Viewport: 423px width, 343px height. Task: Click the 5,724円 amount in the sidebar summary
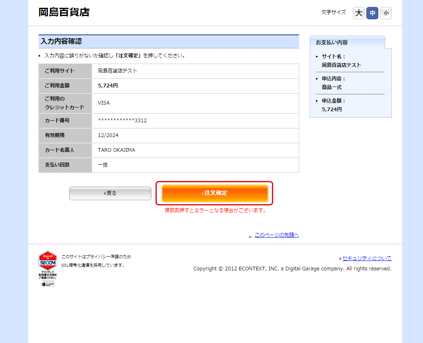coord(332,109)
